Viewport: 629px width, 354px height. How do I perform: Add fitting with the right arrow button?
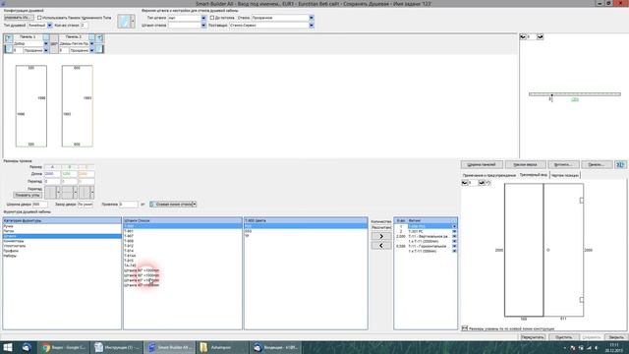pos(381,236)
